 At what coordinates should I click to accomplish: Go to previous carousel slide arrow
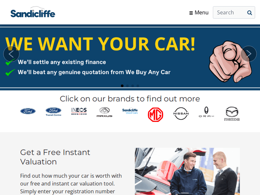click(x=11, y=54)
